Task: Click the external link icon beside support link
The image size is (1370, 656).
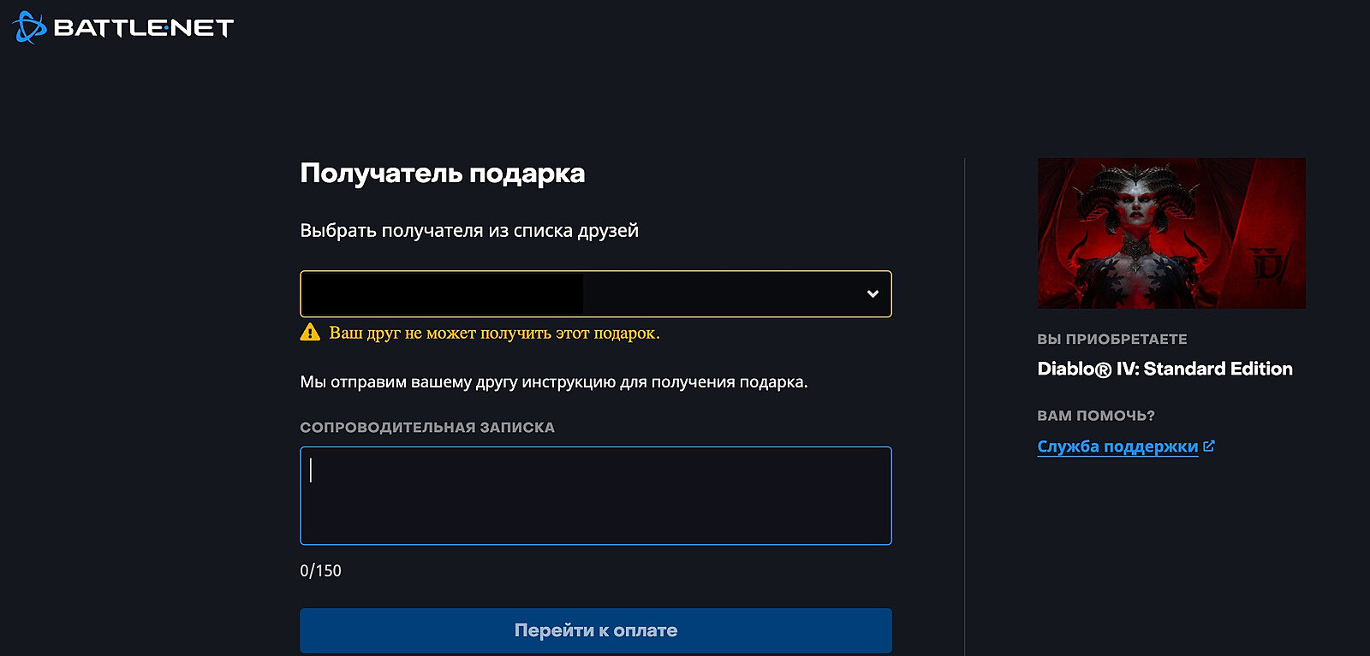Action: click(1209, 446)
